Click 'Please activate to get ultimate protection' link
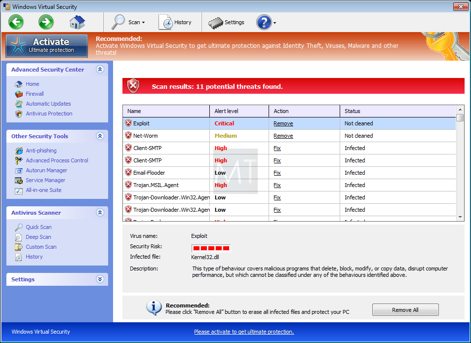This screenshot has width=471, height=343. 244,332
